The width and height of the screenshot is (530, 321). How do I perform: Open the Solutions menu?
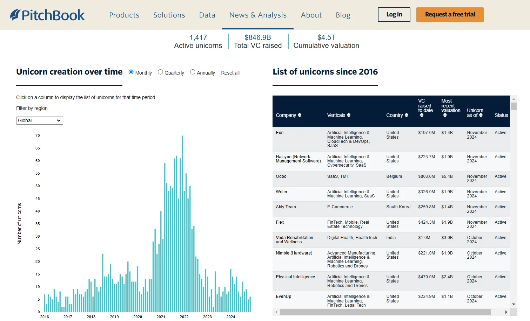click(169, 15)
